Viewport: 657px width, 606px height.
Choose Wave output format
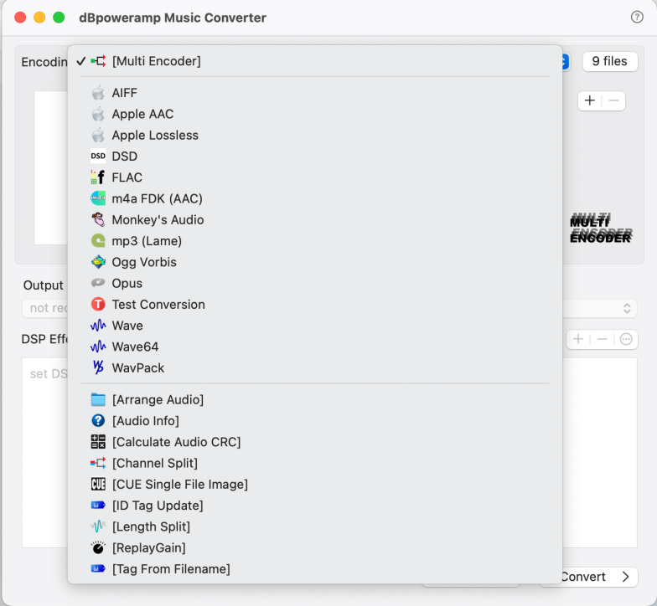pyautogui.click(x=315, y=325)
